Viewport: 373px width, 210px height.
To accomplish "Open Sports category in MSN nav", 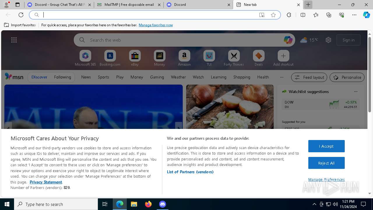I will point(103,77).
